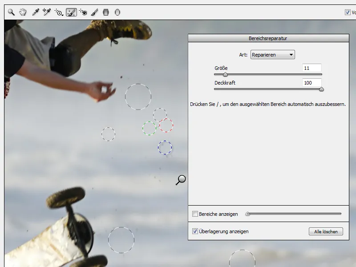This screenshot has width=356, height=267.
Task: Select the Radial Filter tool
Action: (117, 12)
